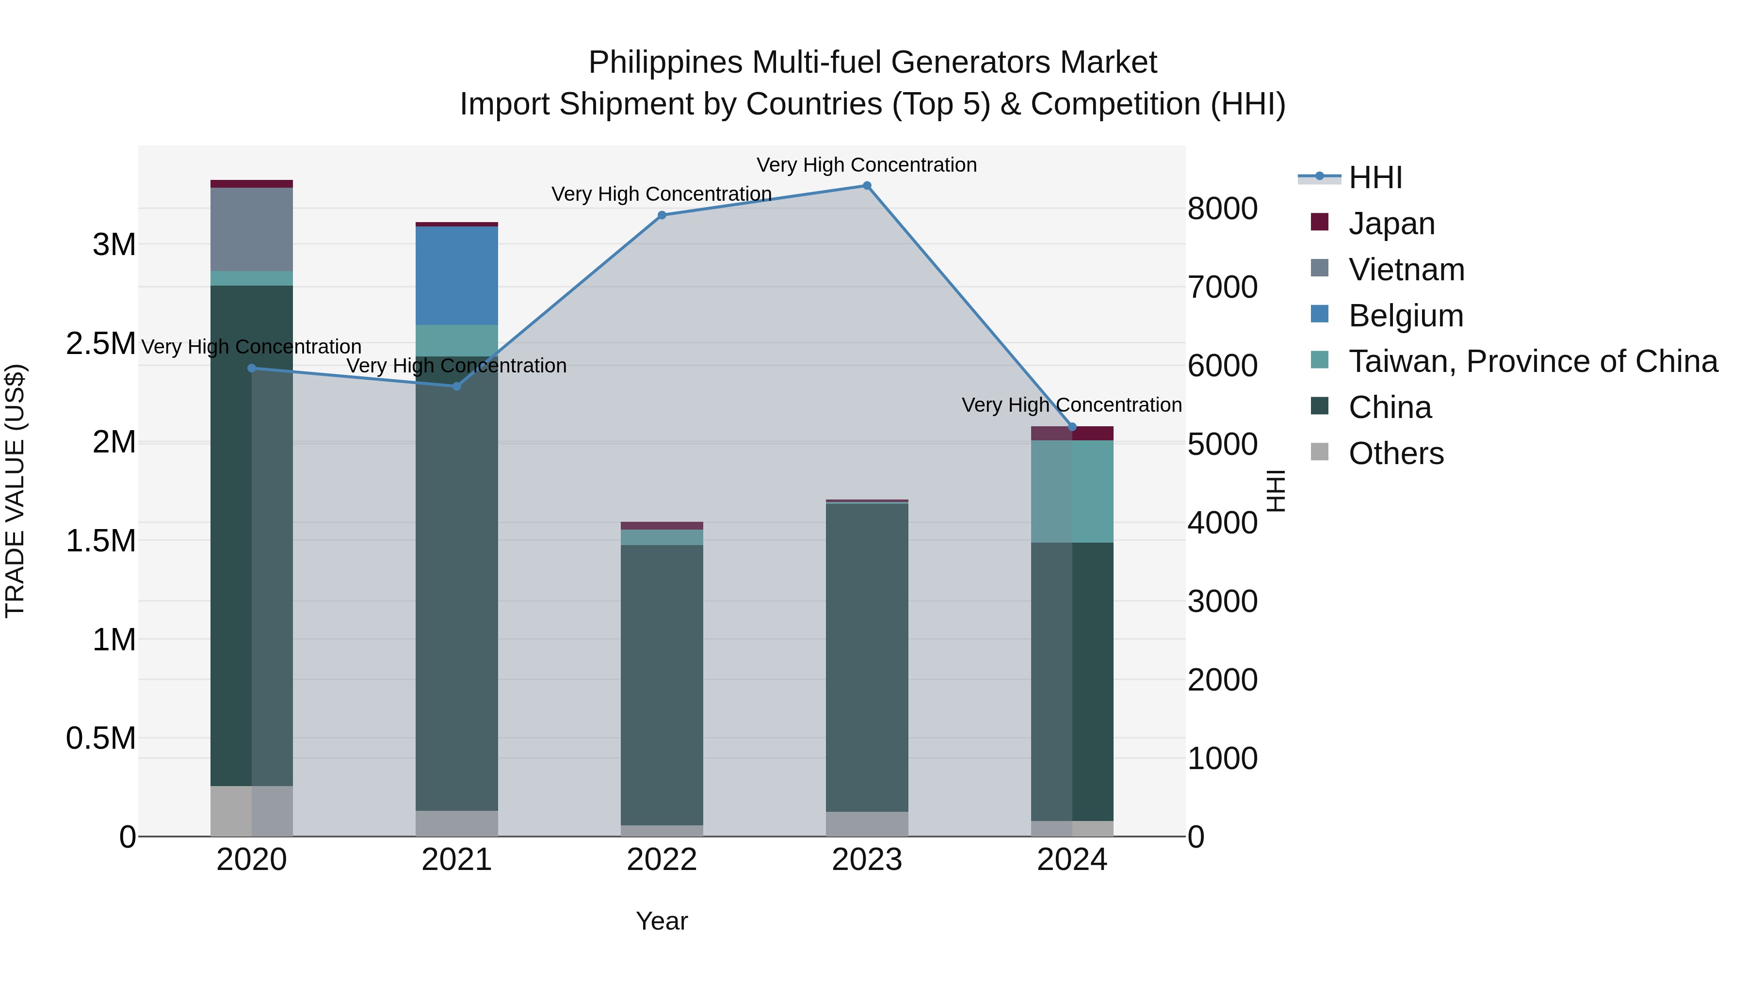Viewport: 1746px width, 982px height.
Task: Select the Others bar segment in 2023
Action: click(867, 824)
